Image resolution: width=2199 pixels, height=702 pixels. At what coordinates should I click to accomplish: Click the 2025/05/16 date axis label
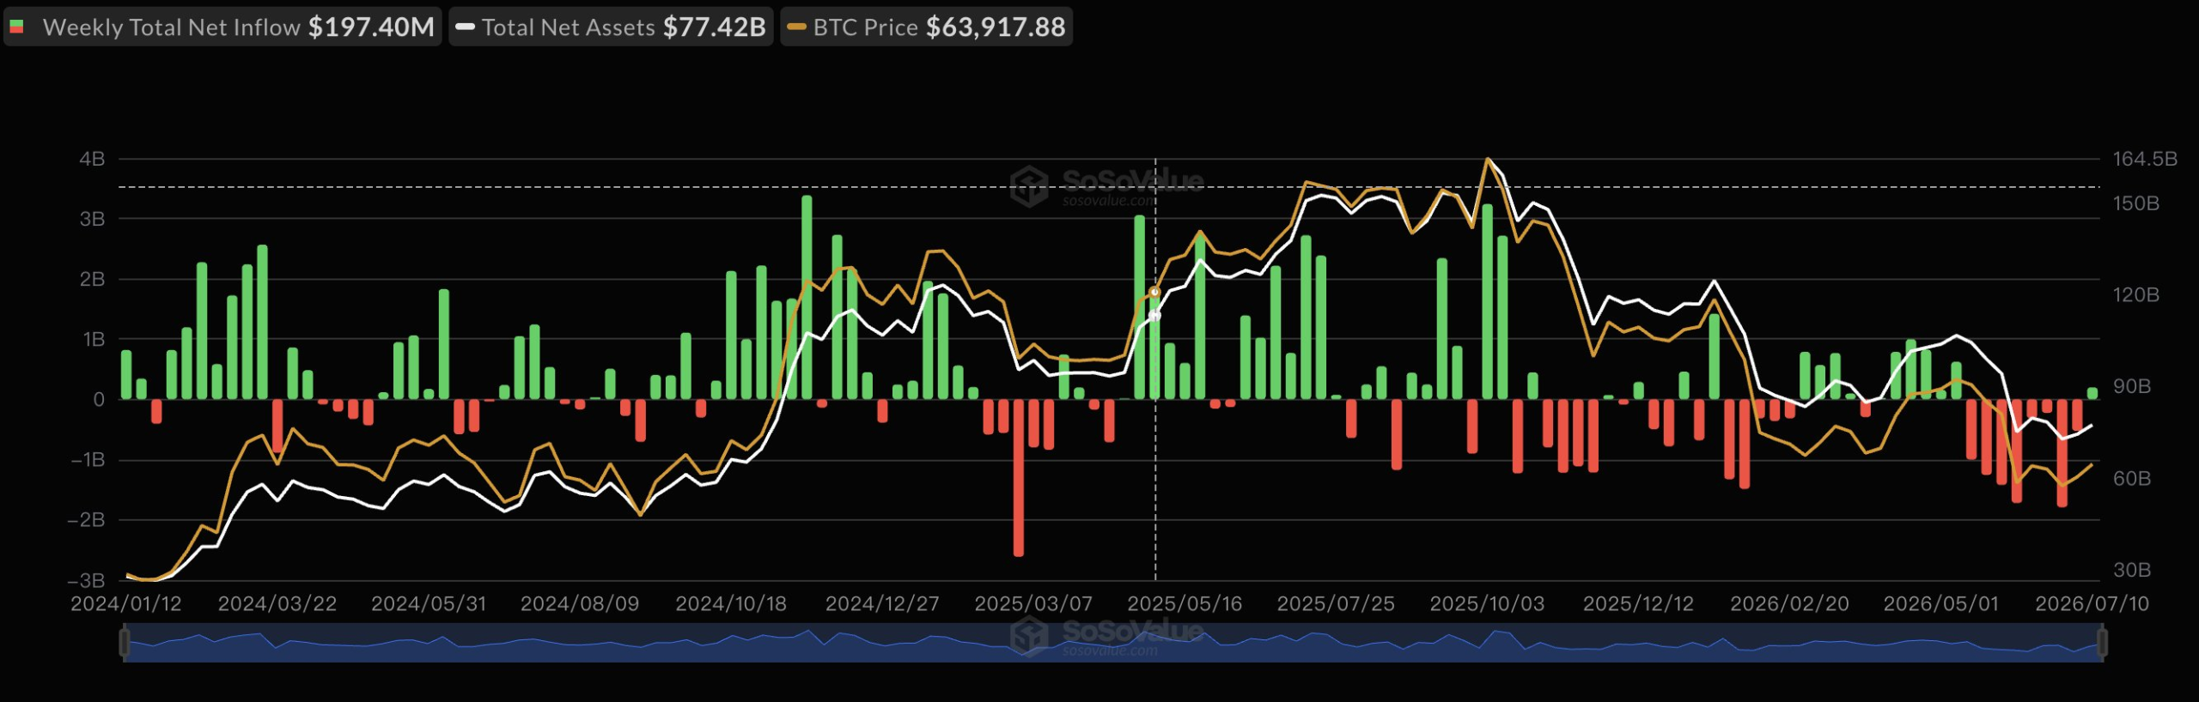tap(1185, 603)
